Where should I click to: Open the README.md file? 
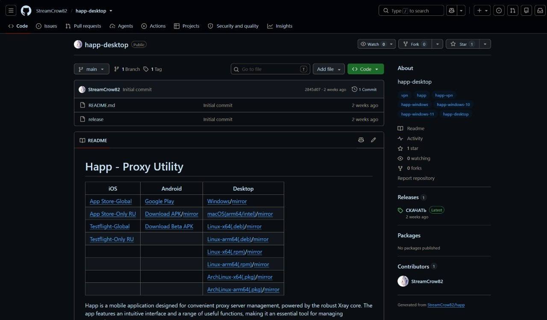(x=102, y=105)
